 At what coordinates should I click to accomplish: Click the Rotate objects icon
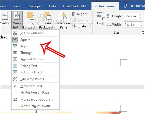tap(74, 26)
